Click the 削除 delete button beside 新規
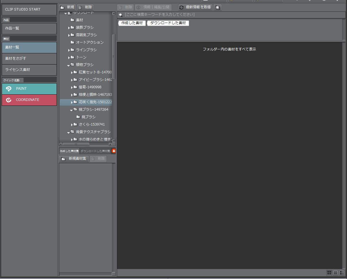 click(85, 7)
